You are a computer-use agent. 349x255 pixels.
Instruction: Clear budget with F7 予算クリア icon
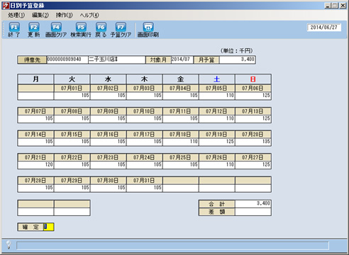click(x=121, y=30)
